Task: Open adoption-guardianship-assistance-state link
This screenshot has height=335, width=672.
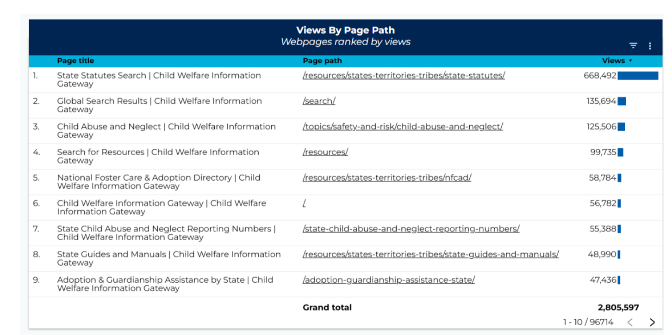Action: pyautogui.click(x=388, y=280)
